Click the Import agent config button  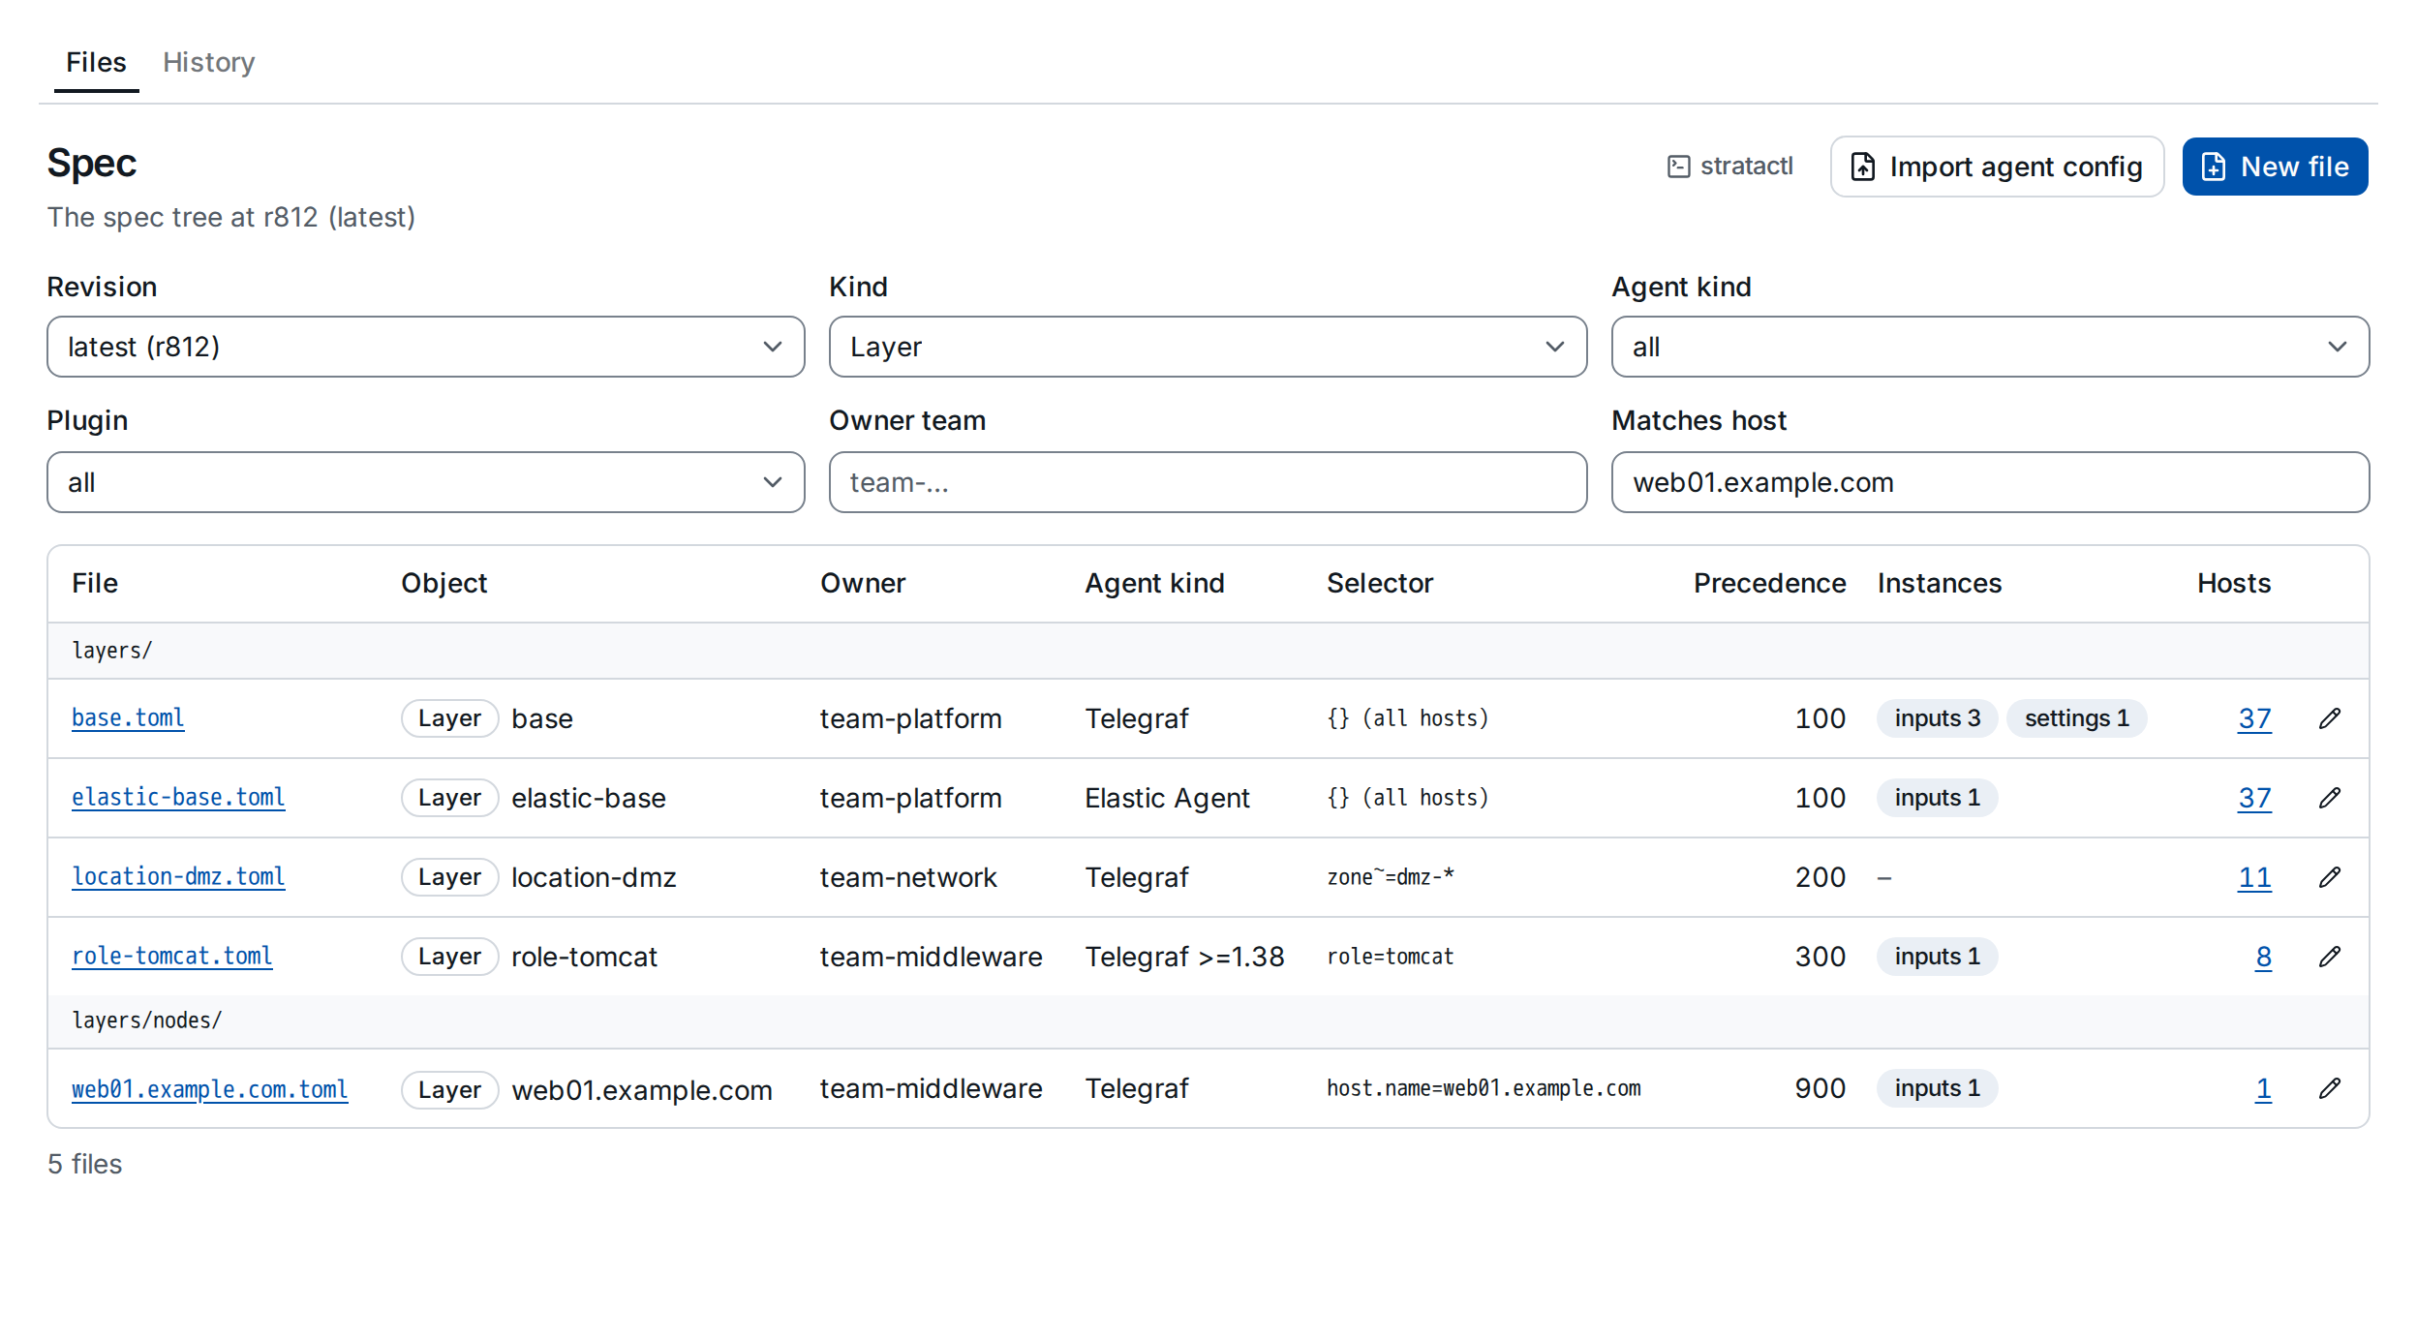pyautogui.click(x=1997, y=167)
